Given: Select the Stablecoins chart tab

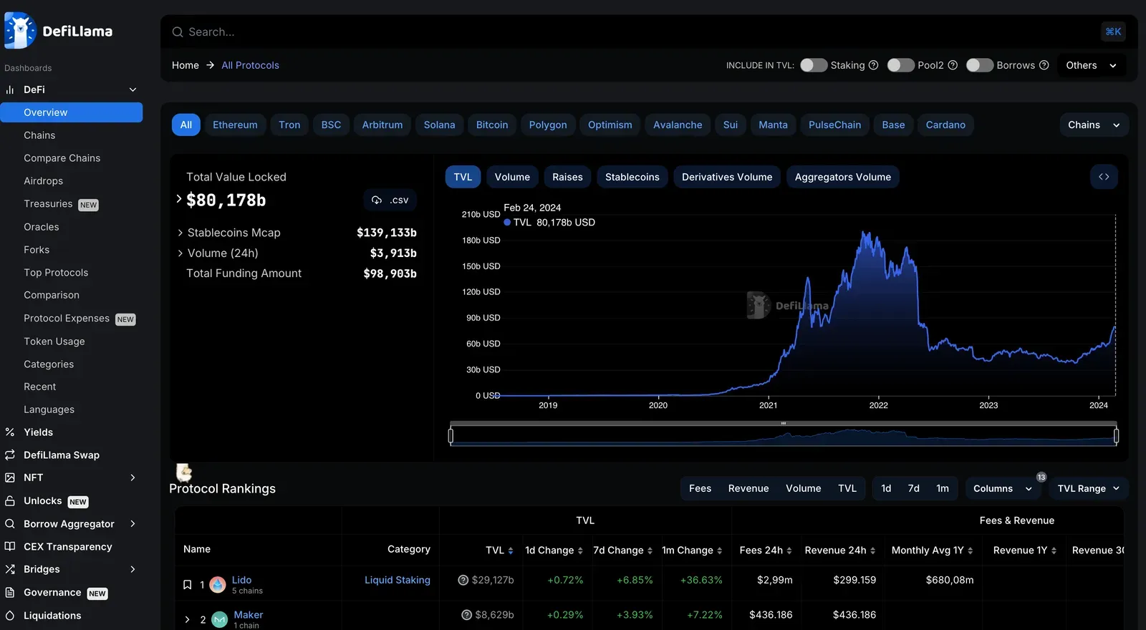Looking at the screenshot, I should point(632,177).
